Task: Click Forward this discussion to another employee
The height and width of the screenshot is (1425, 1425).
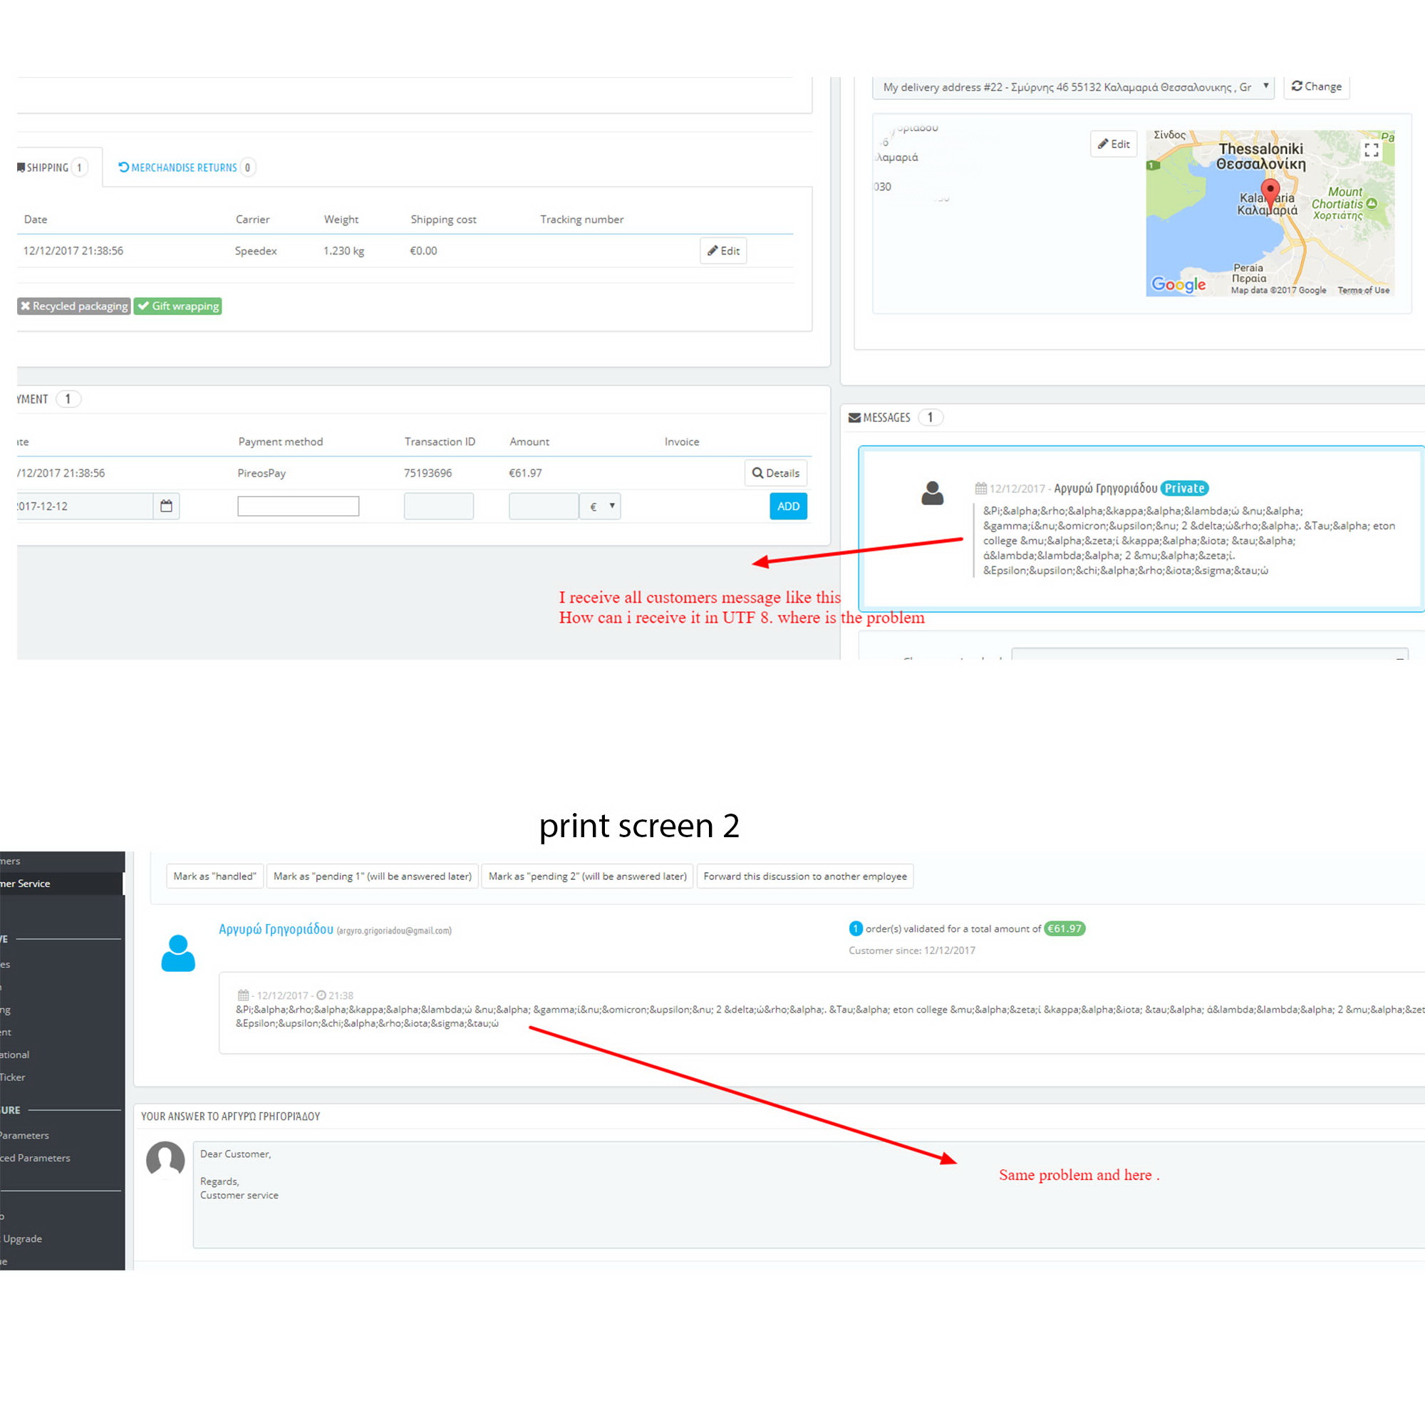Action: click(x=804, y=876)
